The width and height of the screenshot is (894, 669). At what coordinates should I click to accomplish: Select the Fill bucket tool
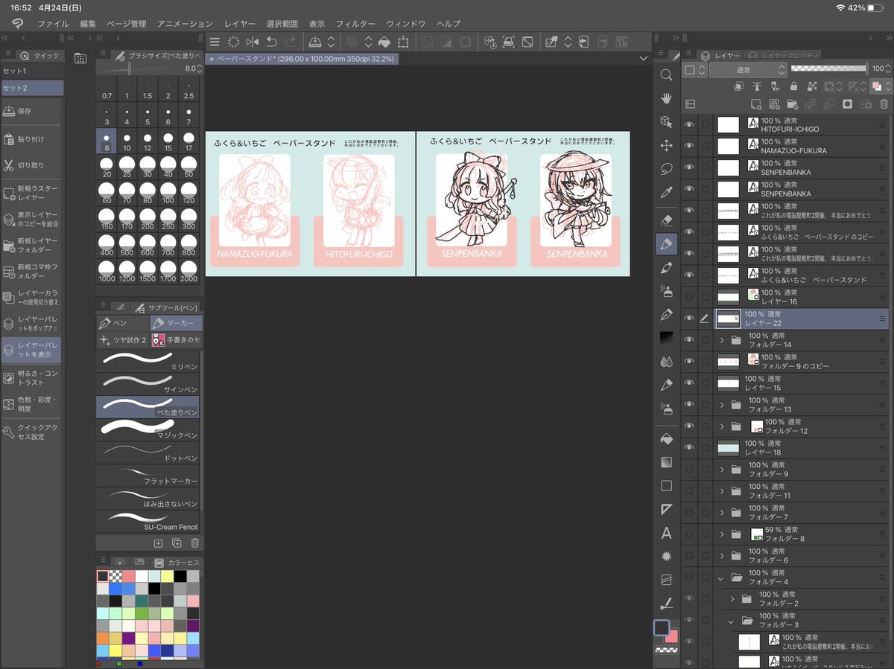[667, 439]
